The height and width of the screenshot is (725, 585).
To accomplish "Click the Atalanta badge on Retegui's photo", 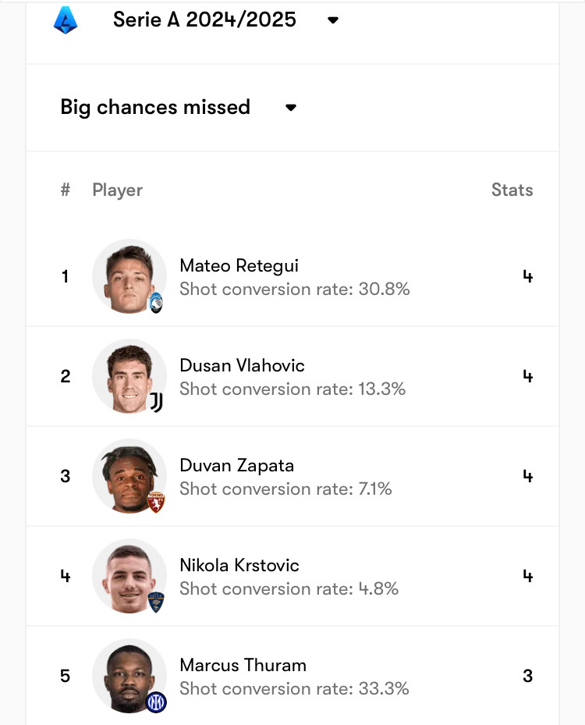I will (156, 303).
